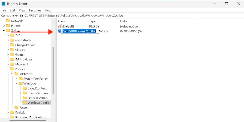This screenshot has height=122, width=244.
Task: Click the Policies folder icon
Action: 12,69
